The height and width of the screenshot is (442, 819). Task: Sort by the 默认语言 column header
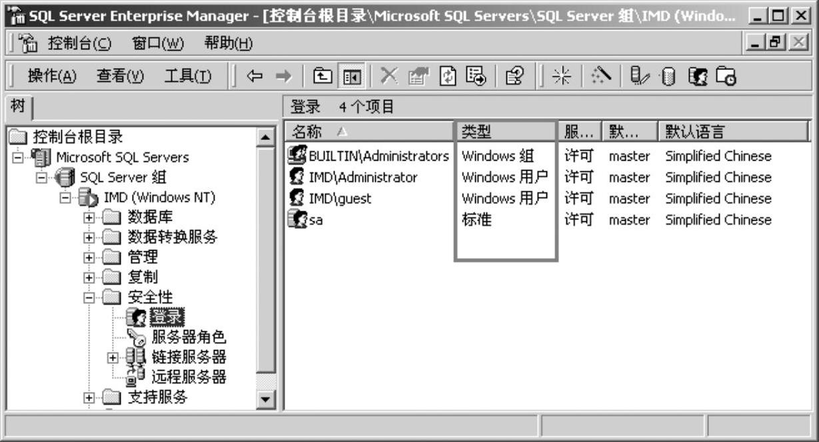coord(733,132)
